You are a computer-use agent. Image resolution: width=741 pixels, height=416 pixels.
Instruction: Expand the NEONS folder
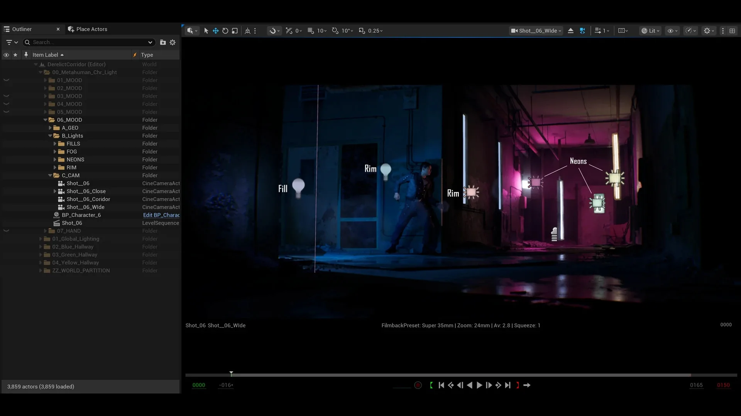55,159
